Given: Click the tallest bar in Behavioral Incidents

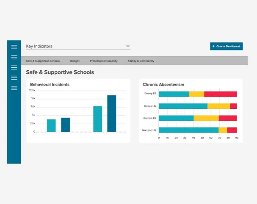Looking at the screenshot, I should point(112,113).
